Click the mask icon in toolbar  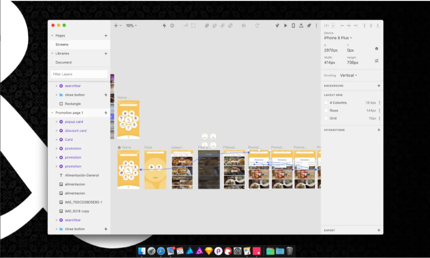(x=243, y=26)
